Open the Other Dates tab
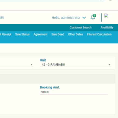 pyautogui.click(x=75, y=34)
